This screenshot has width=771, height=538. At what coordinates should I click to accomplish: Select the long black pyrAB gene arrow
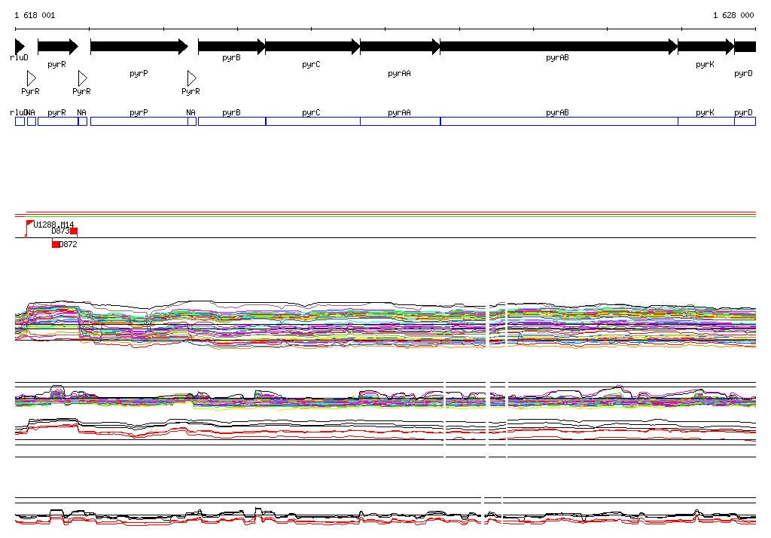pos(559,47)
